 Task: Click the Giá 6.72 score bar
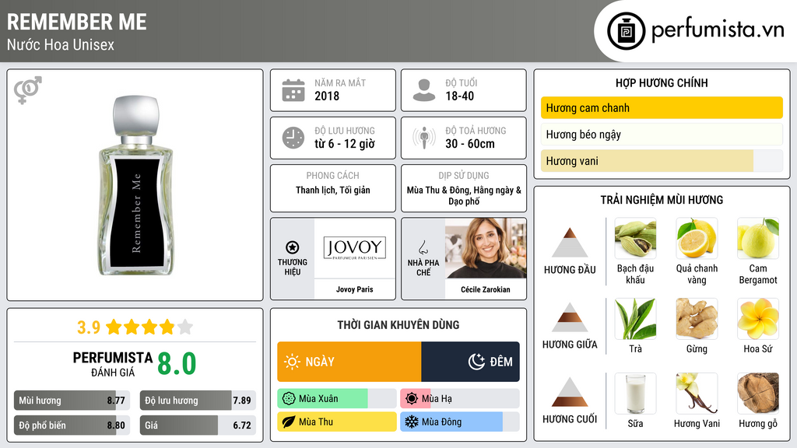click(x=198, y=425)
